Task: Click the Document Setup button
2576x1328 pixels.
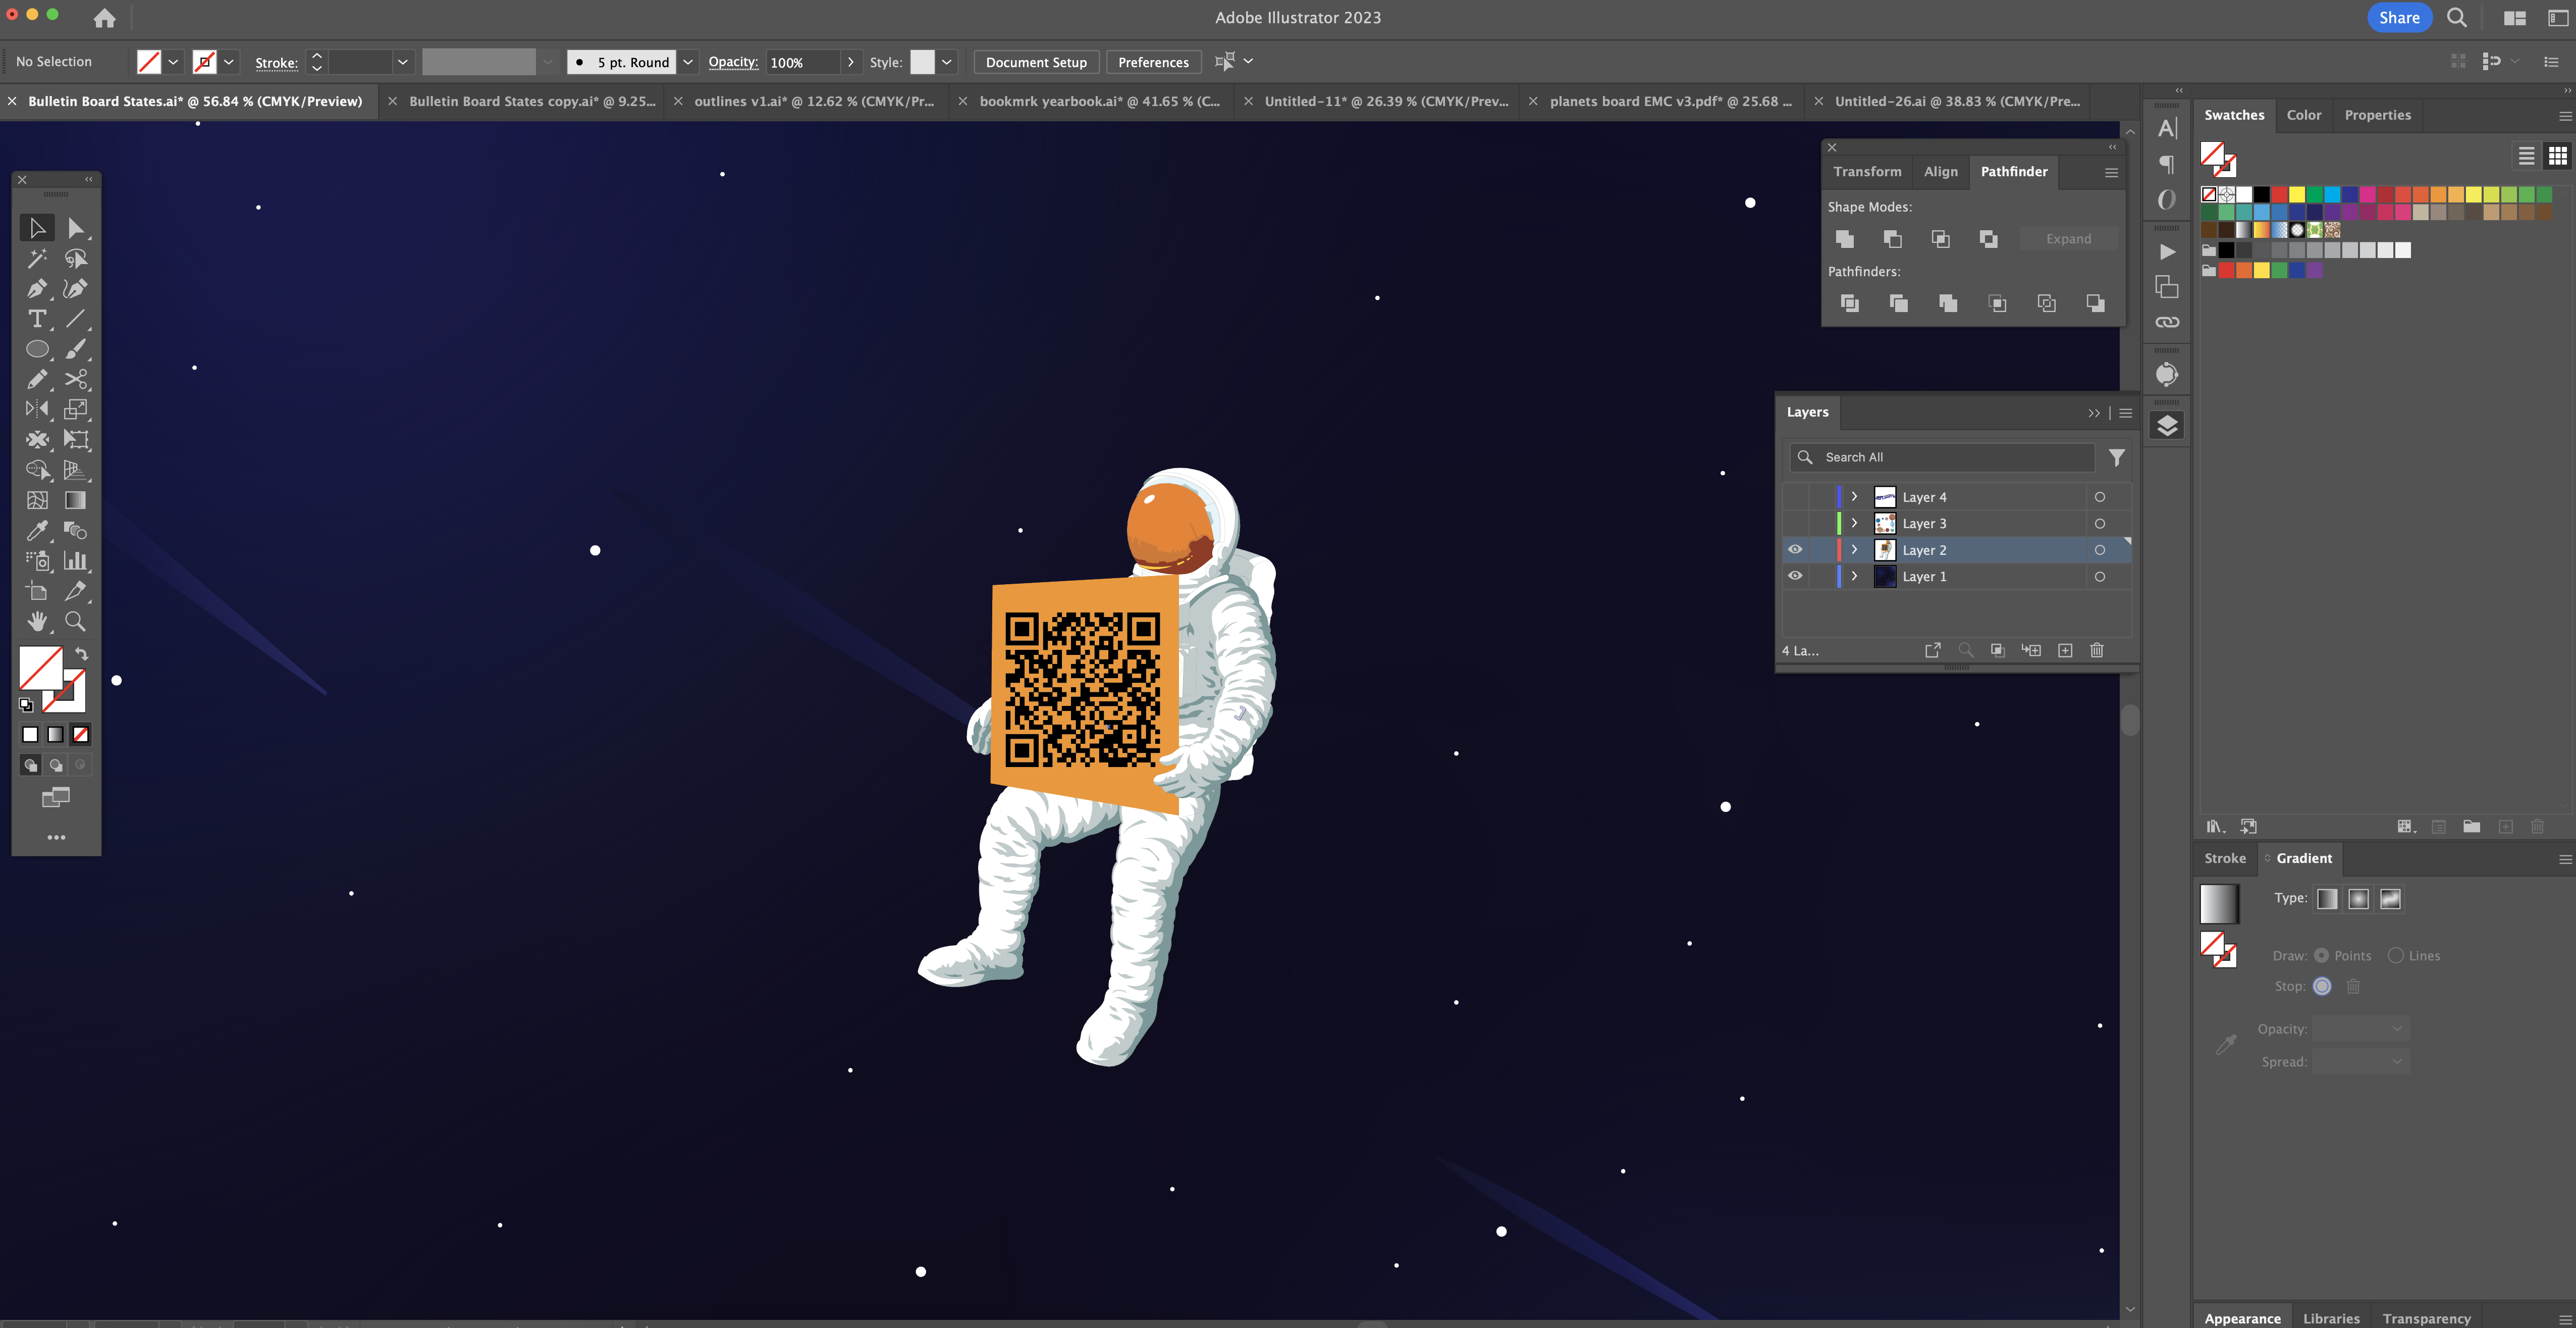Action: (x=1036, y=62)
